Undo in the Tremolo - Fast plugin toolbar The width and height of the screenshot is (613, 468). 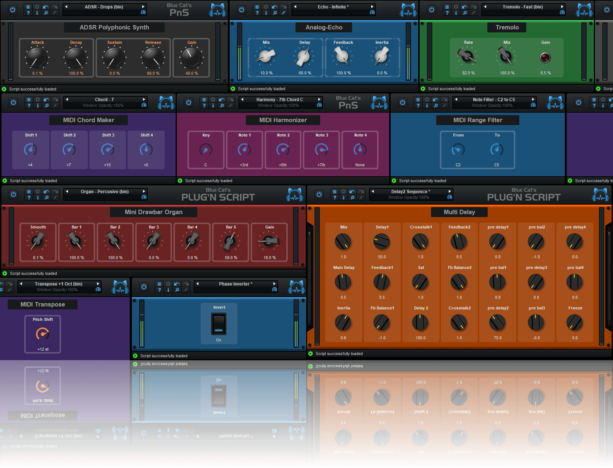[465, 7]
